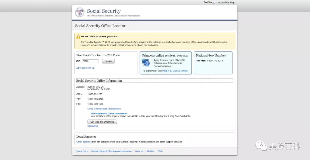This screenshot has width=310, height=160.
Task: Open the Disclaimer link
Action: 93,126
